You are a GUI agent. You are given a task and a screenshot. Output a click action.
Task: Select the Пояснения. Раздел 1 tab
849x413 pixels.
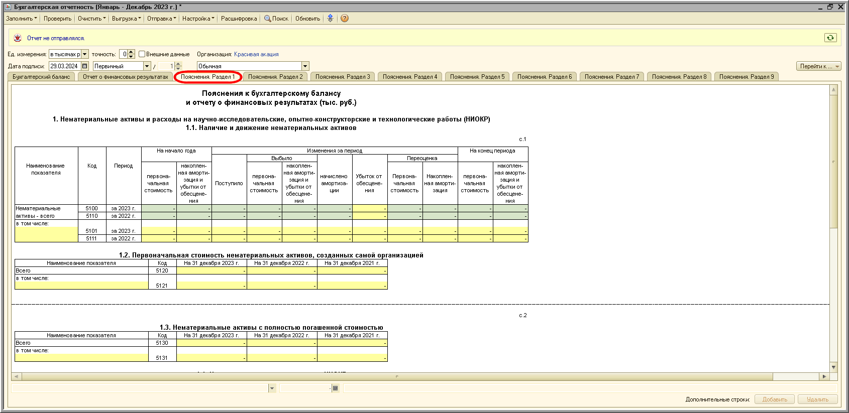click(x=208, y=77)
